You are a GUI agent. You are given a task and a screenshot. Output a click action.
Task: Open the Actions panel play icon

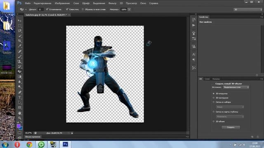click(x=194, y=25)
